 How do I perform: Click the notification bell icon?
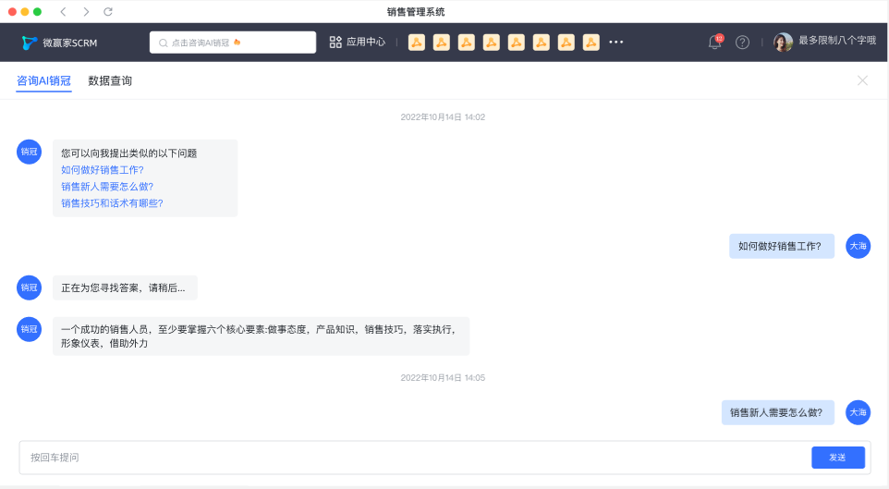click(714, 43)
